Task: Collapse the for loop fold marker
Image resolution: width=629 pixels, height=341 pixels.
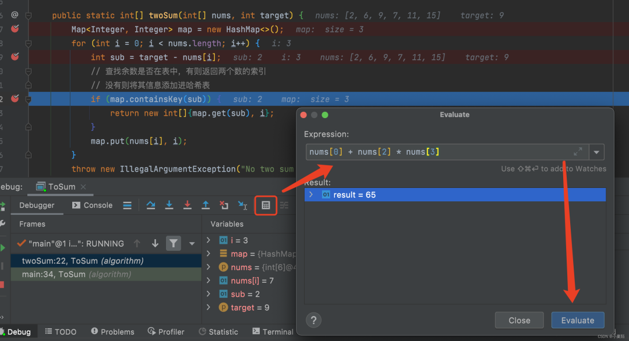Action: pos(29,43)
